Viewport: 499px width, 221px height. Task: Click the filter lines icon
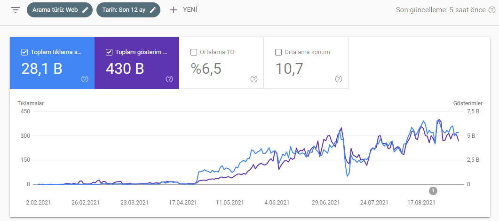pyautogui.click(x=16, y=10)
